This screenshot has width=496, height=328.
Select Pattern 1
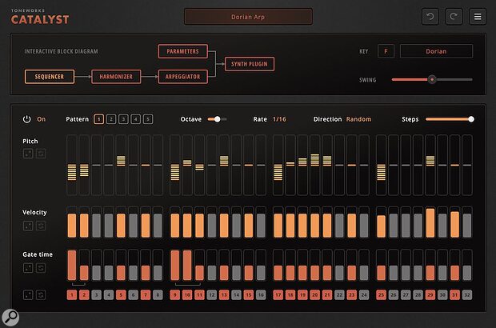click(98, 119)
